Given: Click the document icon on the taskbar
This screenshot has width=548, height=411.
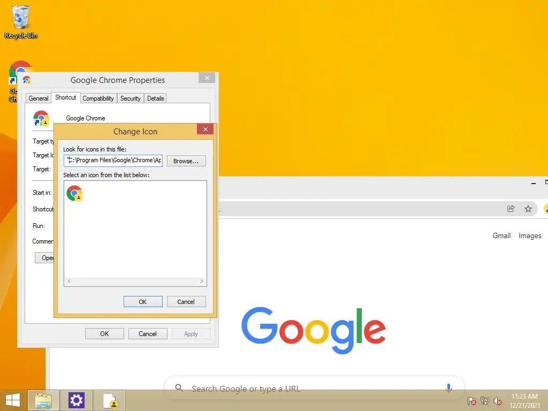Looking at the screenshot, I should pyautogui.click(x=110, y=400).
